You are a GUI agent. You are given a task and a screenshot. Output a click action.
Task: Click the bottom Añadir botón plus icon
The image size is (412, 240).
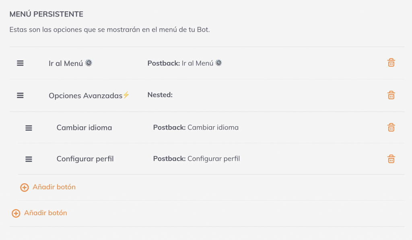[x=16, y=213]
